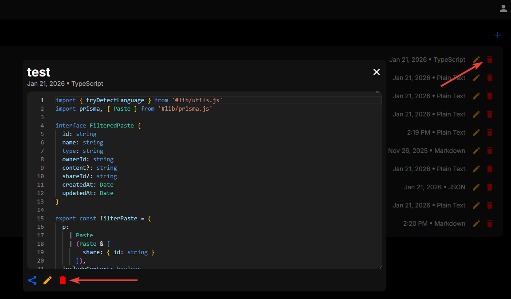Edit the Nov 26, 2025 Markdown paste
Screen dimensions: 511x299
pos(476,151)
